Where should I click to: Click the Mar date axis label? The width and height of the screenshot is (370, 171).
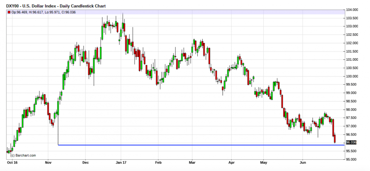pos(192,162)
